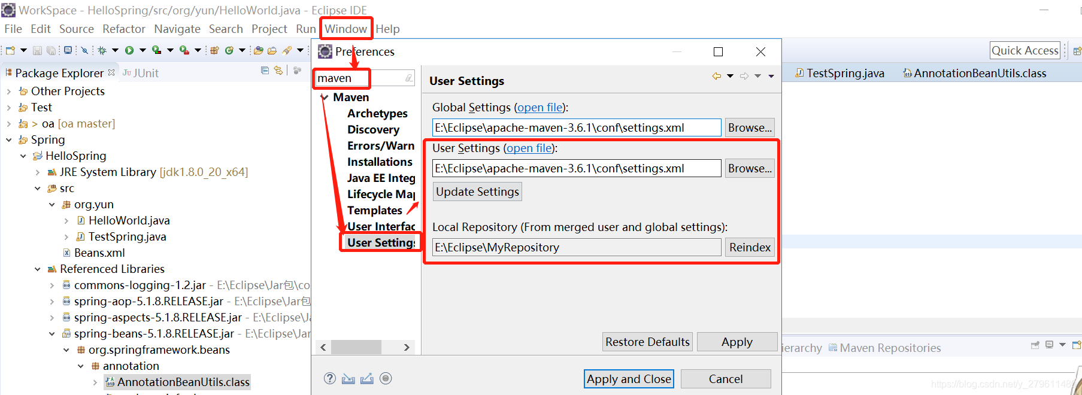Click the clear filter icon in Preferences search
1082x395 pixels.
pos(408,78)
